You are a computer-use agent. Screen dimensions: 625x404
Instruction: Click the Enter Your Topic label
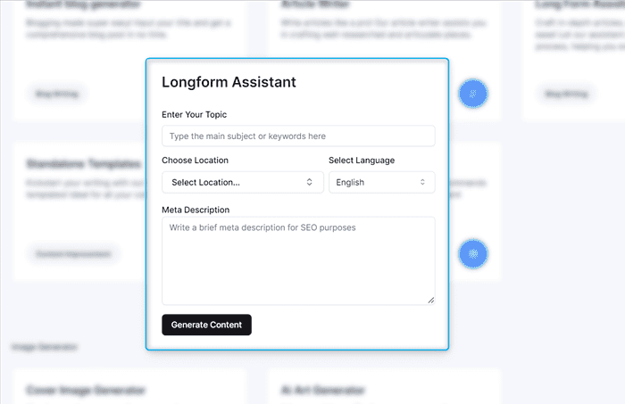coord(194,115)
